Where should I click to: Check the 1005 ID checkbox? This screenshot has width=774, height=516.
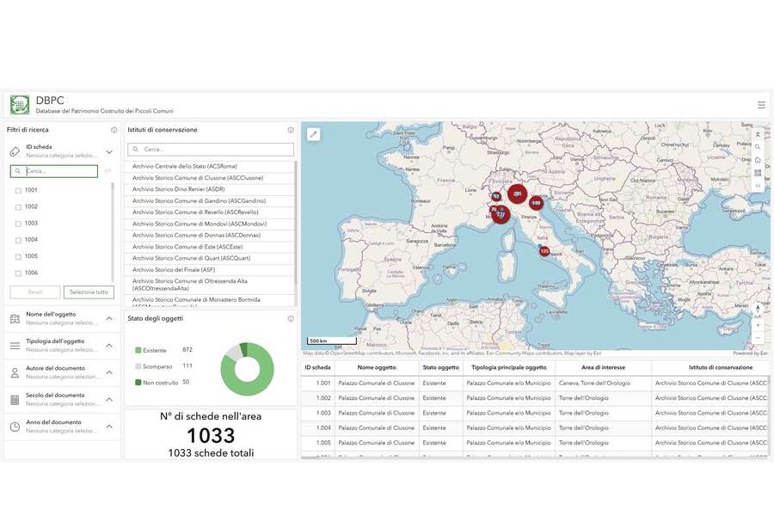[18, 257]
